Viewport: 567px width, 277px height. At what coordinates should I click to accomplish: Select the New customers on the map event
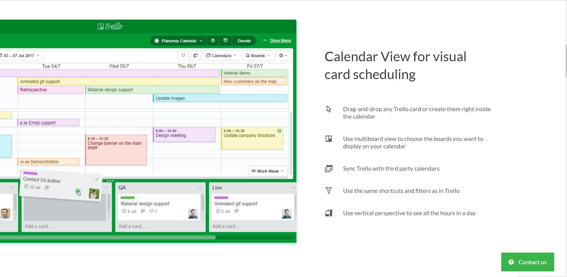[254, 81]
